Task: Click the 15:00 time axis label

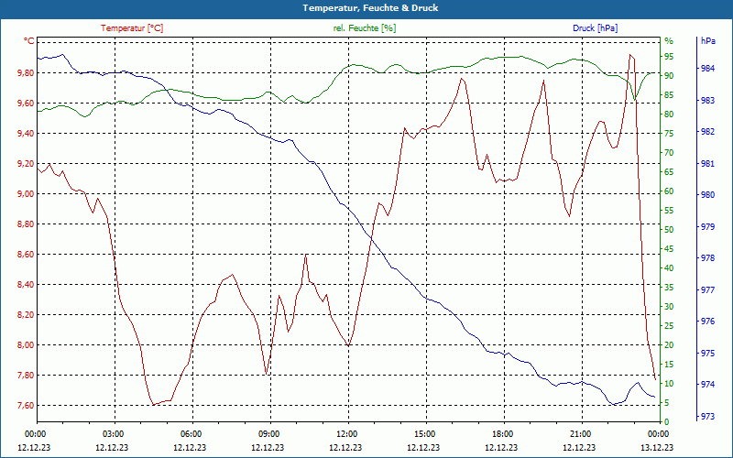Action: 424,433
